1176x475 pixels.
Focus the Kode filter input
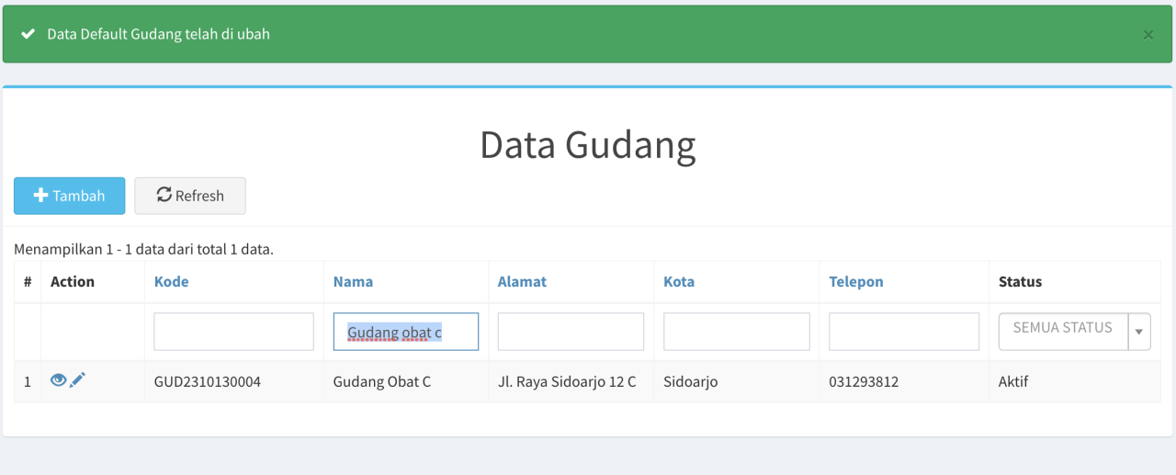pos(233,332)
